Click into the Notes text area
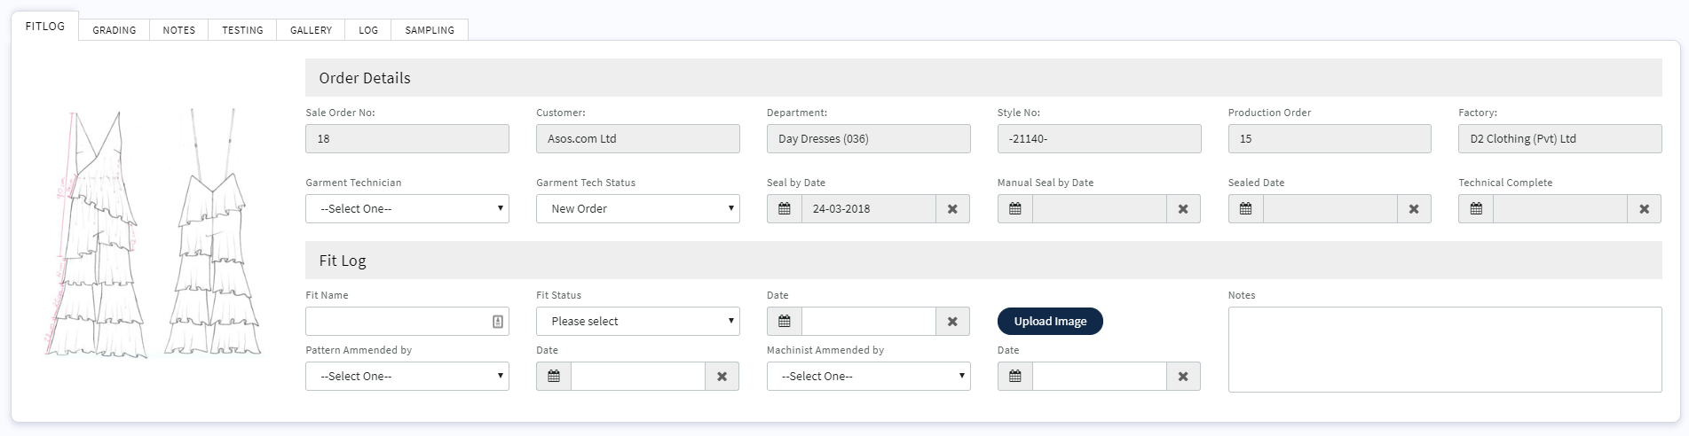1689x436 pixels. point(1444,349)
